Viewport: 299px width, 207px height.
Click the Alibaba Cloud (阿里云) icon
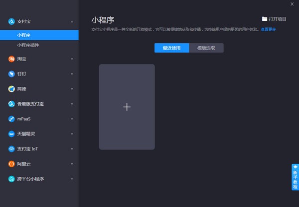pos(11,163)
